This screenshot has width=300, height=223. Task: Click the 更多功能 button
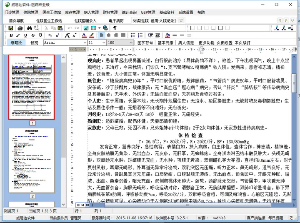point(206,43)
